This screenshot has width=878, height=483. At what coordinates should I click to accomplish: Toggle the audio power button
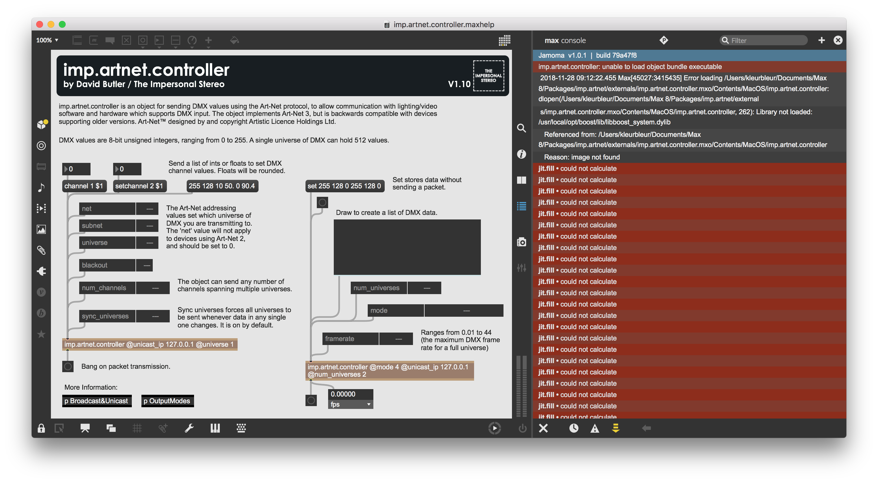(x=522, y=428)
